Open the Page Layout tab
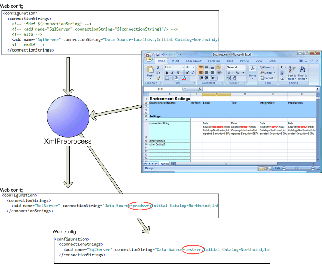 pyautogui.click(x=194, y=61)
